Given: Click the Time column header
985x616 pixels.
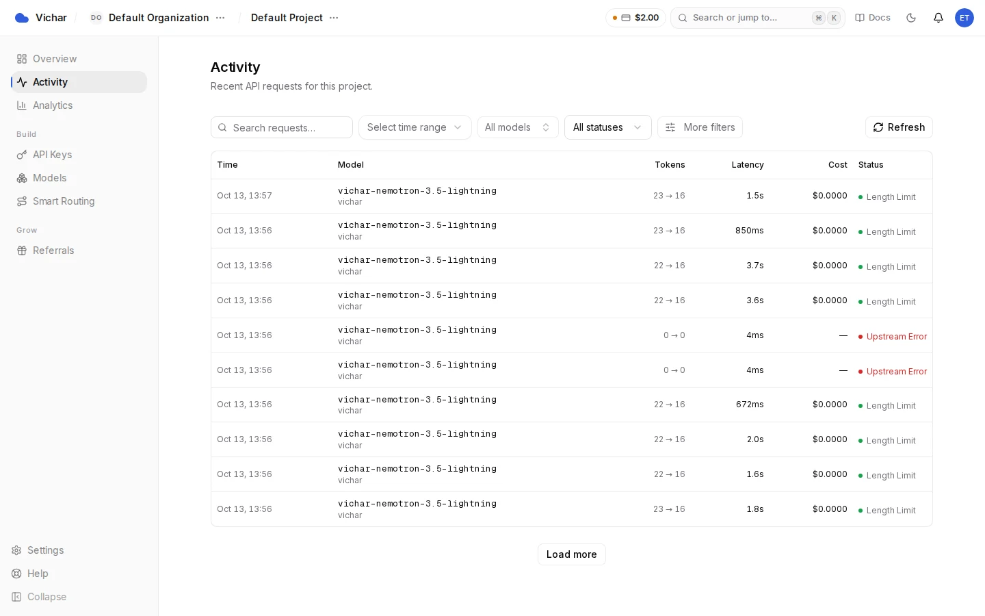Looking at the screenshot, I should tap(228, 165).
